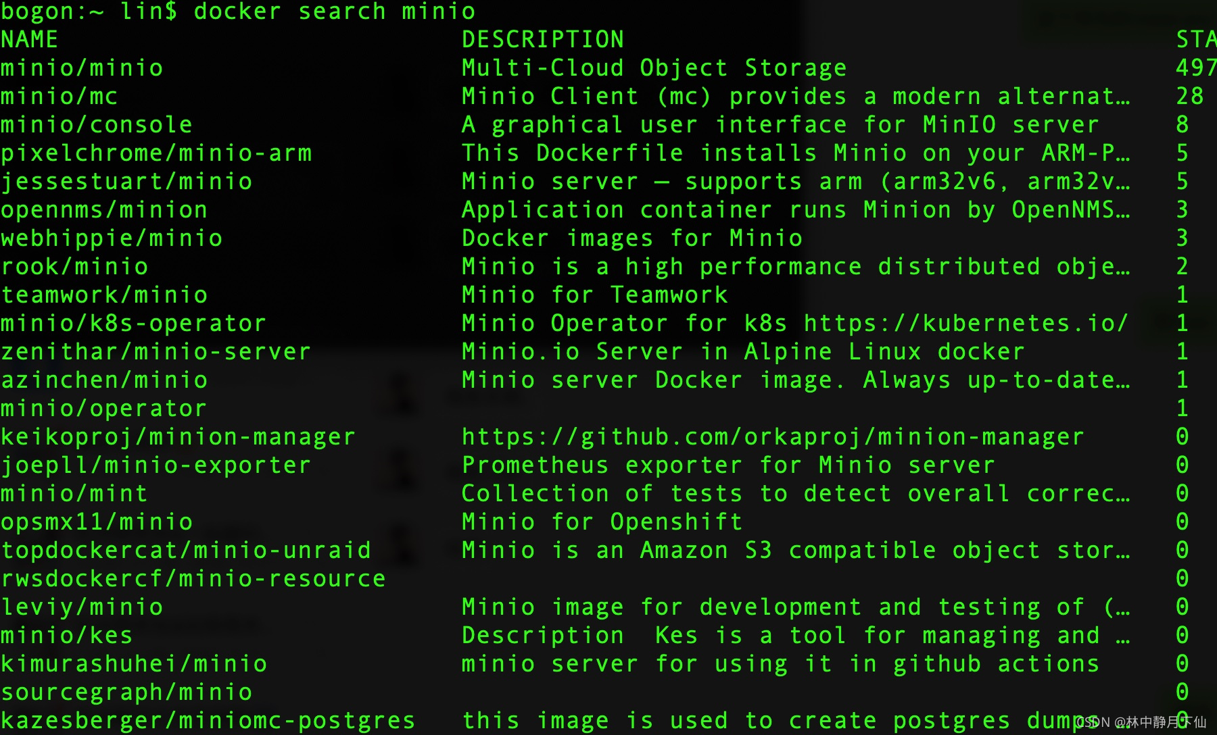
Task: Select the minio/minio image name
Action: [82, 68]
